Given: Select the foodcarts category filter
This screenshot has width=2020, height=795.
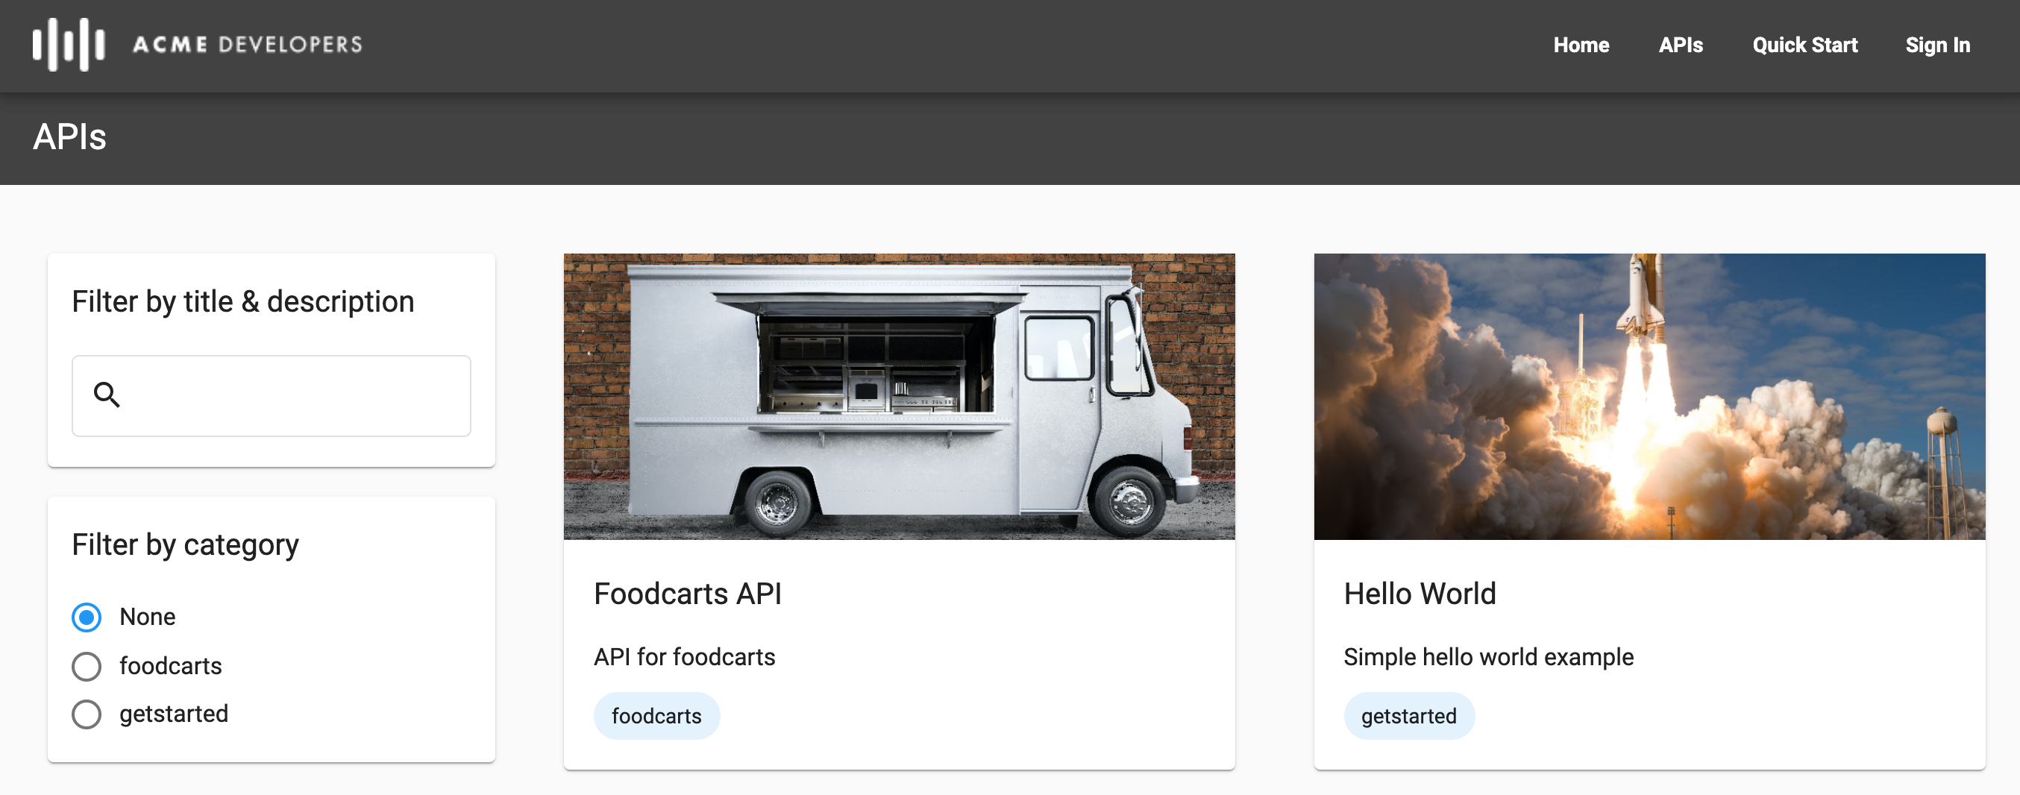Looking at the screenshot, I should coord(87,666).
